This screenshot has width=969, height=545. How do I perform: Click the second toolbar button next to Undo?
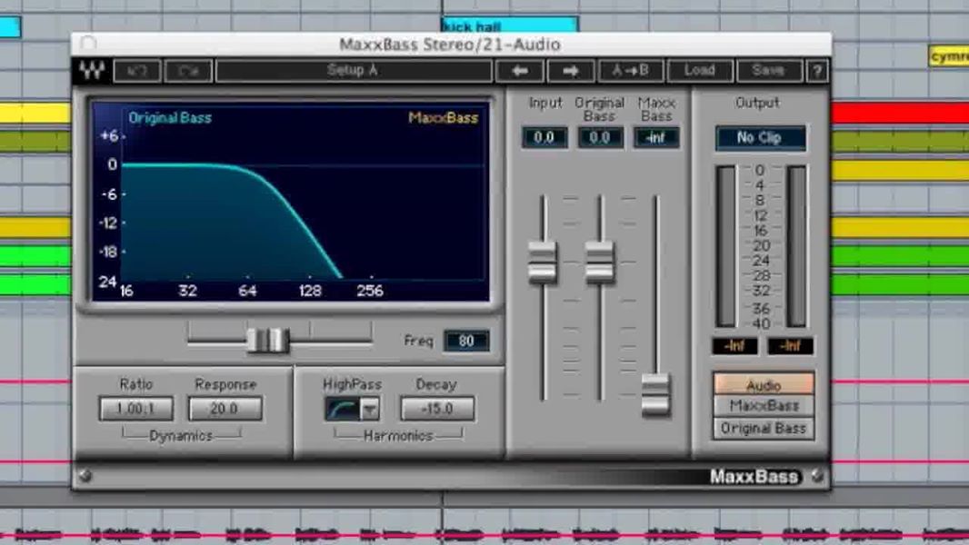pyautogui.click(x=188, y=70)
